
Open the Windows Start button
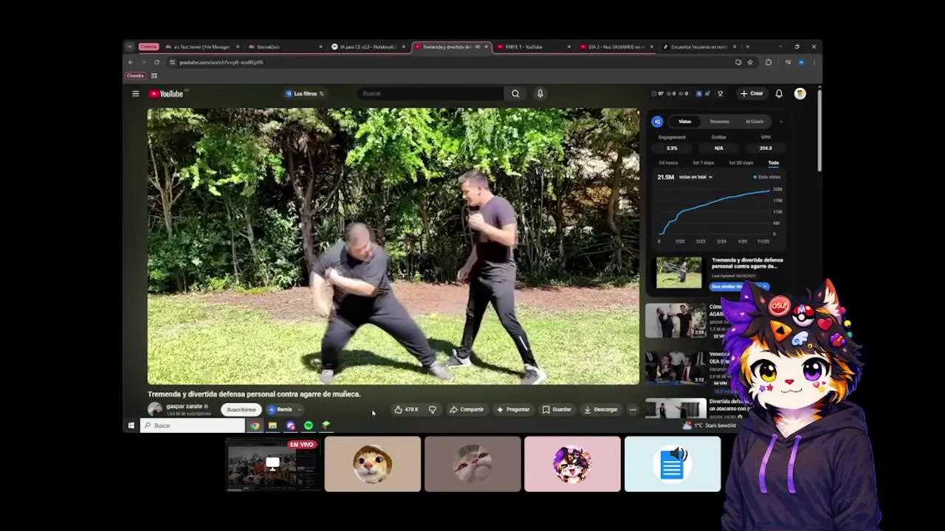click(131, 426)
